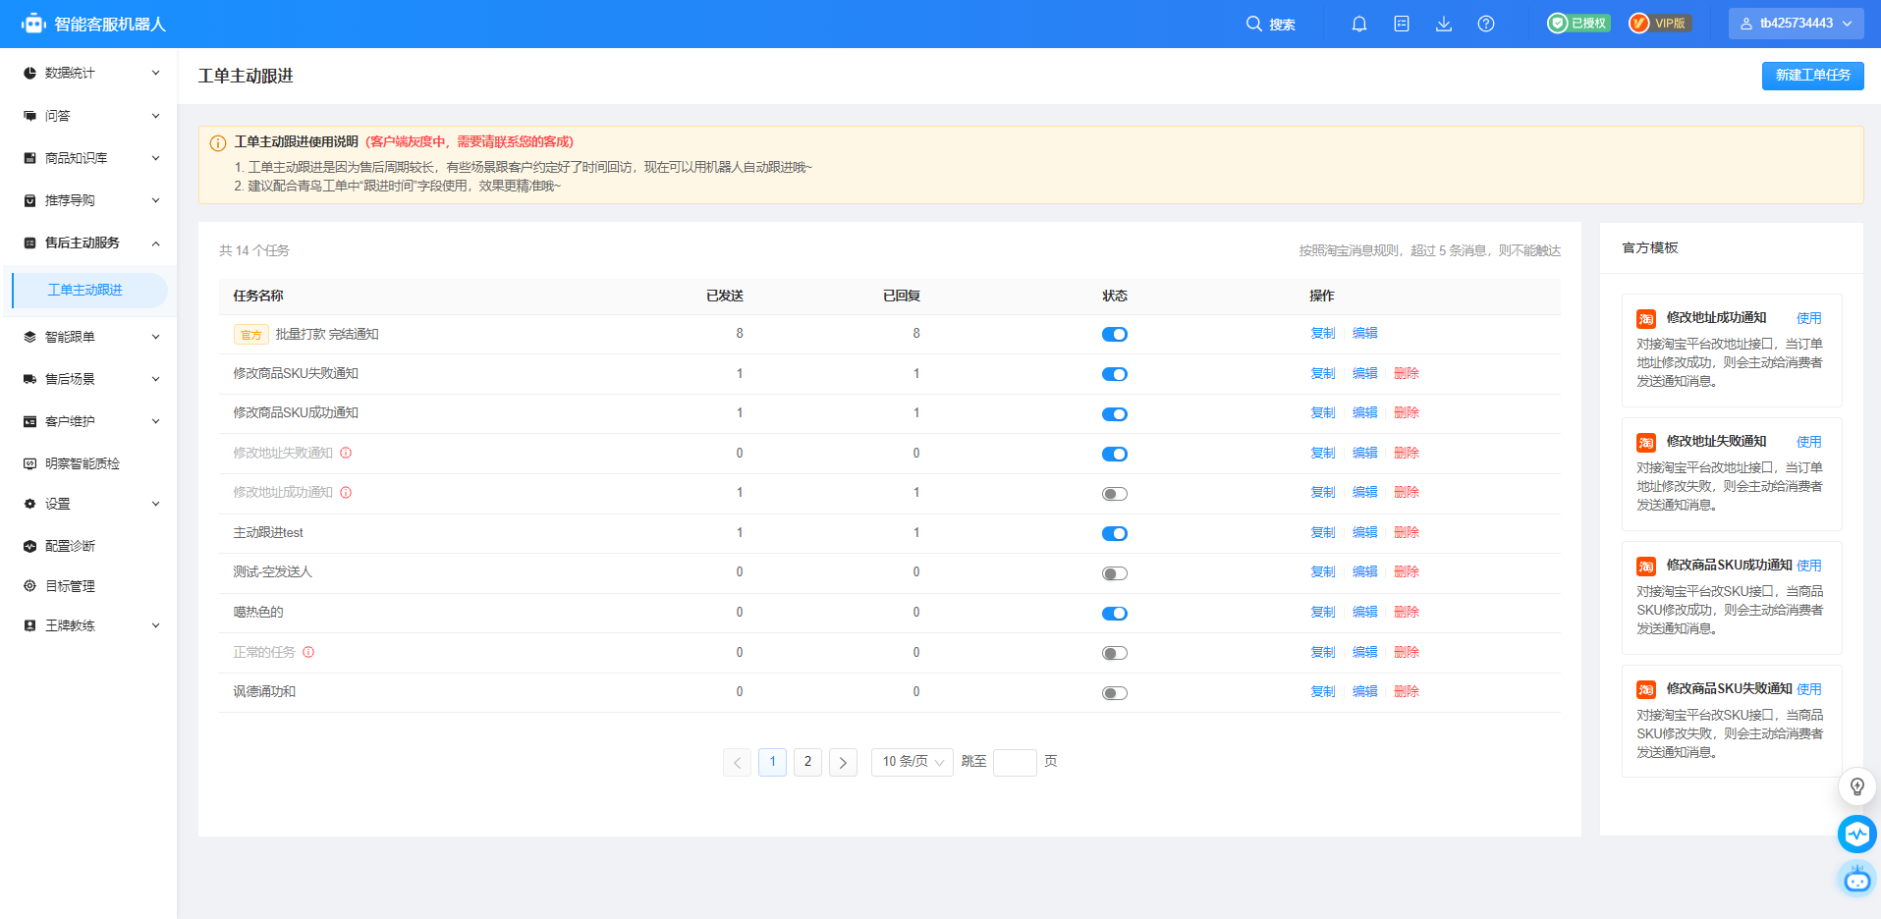This screenshot has width=1881, height=919.
Task: Click 编辑 for 主动跟进test
Action: coord(1364,532)
